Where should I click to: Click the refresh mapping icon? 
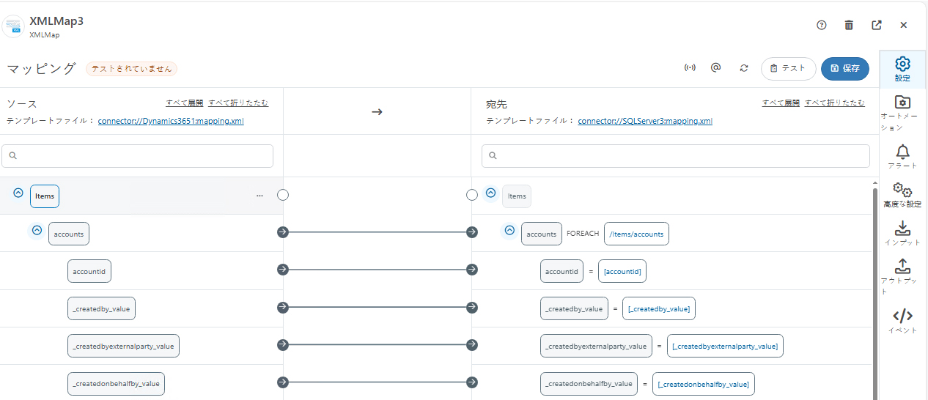pyautogui.click(x=744, y=68)
